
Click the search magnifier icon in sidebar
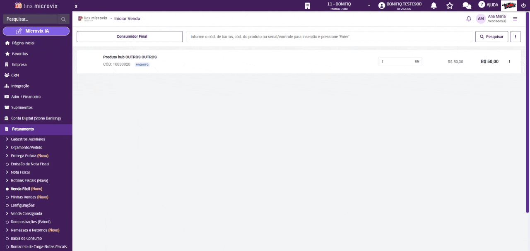pyautogui.click(x=63, y=19)
